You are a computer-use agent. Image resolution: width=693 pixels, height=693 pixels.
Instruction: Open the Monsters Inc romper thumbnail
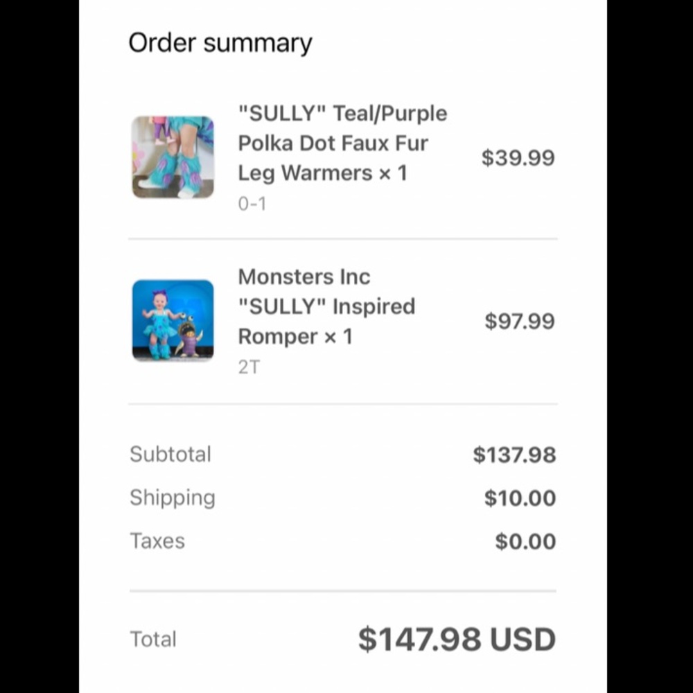pyautogui.click(x=173, y=320)
